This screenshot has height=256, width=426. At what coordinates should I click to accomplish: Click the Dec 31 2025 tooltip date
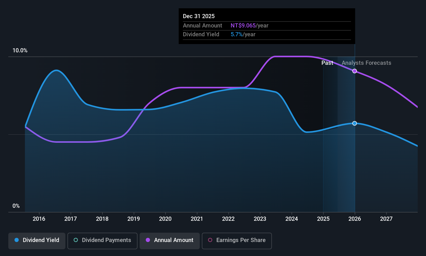[x=199, y=16]
